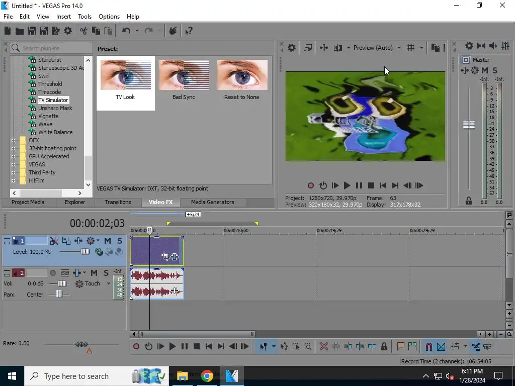Lock the selected event with padlock icon

[384, 346]
